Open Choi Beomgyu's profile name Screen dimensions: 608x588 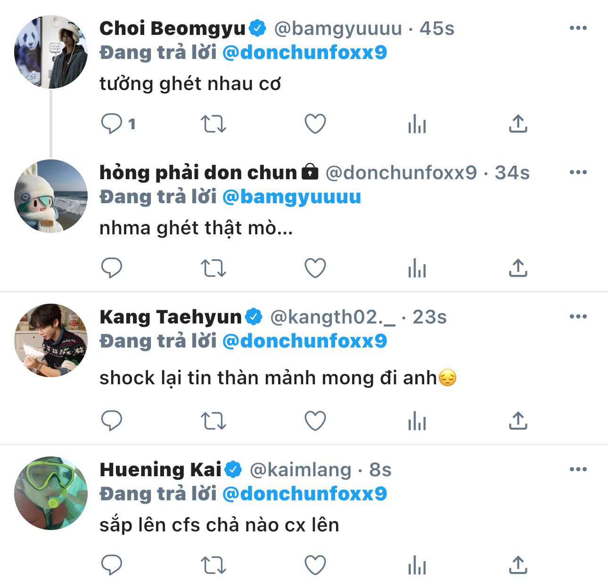[173, 29]
